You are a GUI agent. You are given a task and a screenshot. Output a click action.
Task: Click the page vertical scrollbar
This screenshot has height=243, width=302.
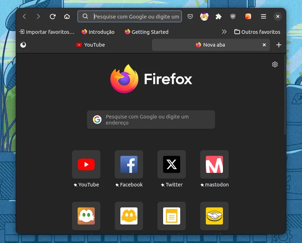coord(285,95)
